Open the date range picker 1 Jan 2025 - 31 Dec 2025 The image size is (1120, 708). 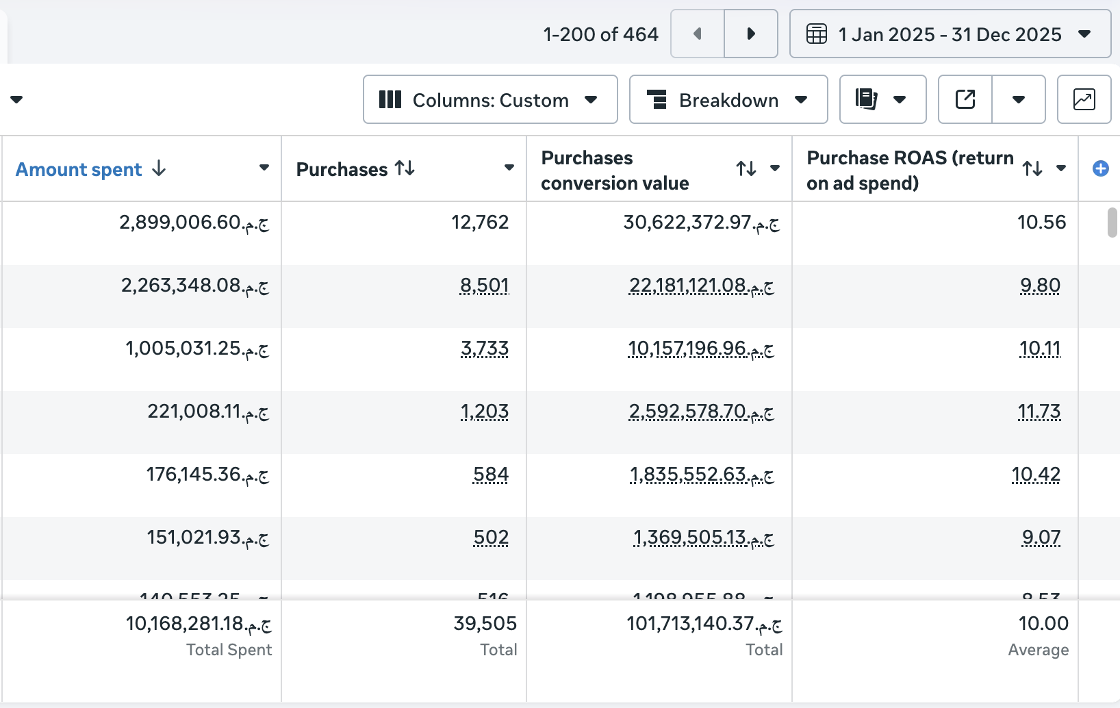(x=950, y=34)
